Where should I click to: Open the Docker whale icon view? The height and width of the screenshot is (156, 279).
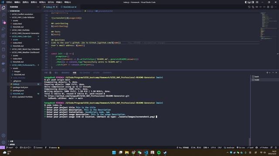pos(3,63)
